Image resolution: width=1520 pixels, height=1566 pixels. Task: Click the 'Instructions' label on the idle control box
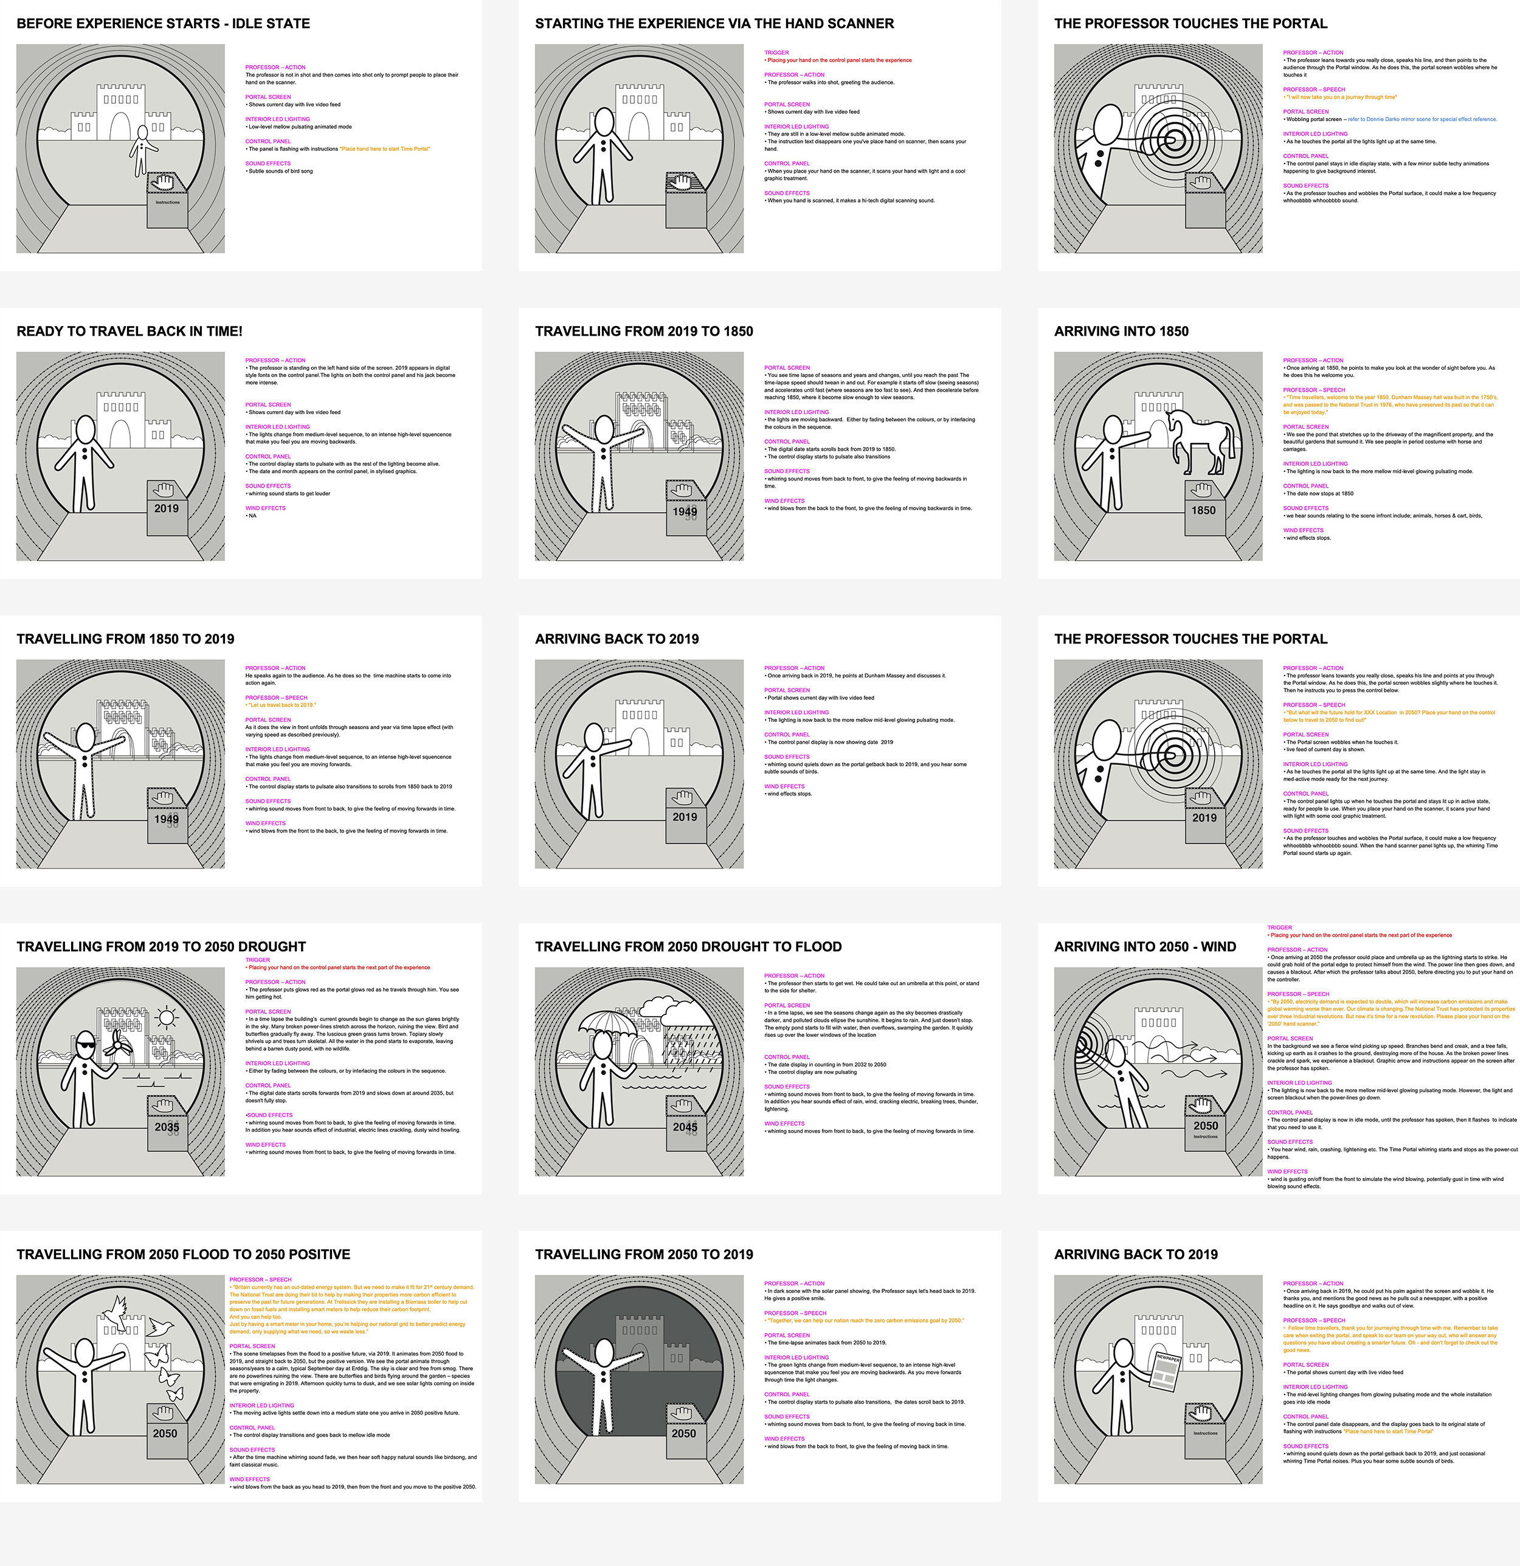168,203
